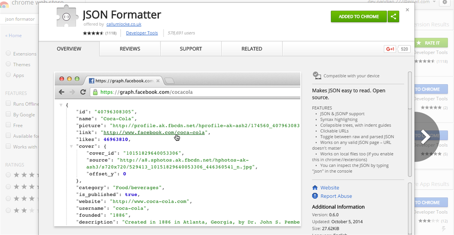Click the forward arrow in the screenshot browser

72,92
